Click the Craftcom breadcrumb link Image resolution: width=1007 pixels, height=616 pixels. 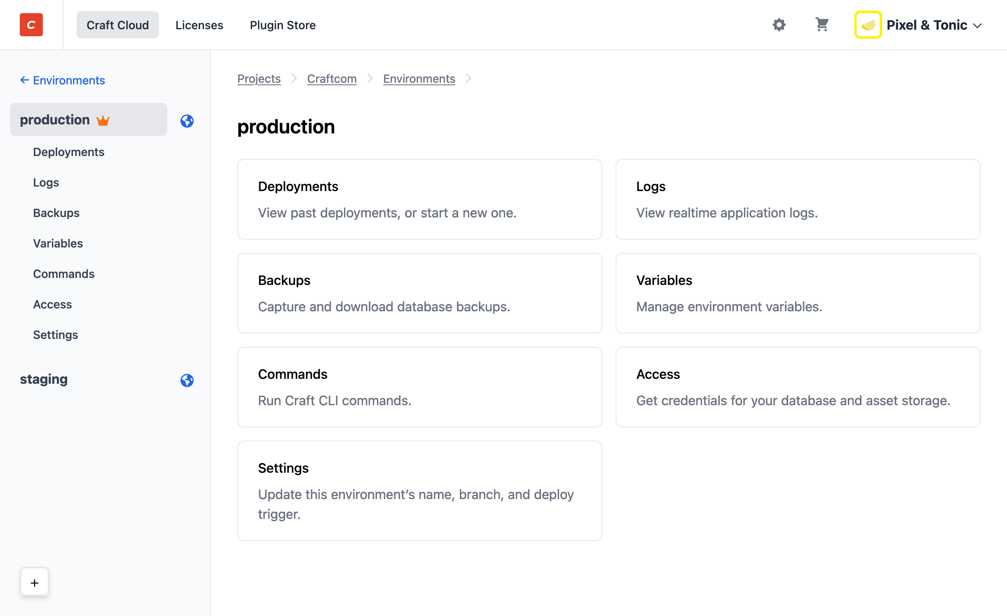pyautogui.click(x=332, y=78)
